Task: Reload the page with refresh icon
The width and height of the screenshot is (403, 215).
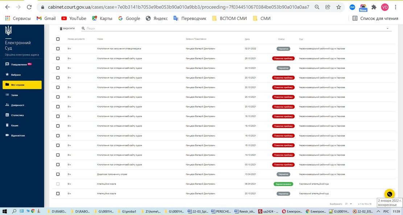Action: [x=29, y=7]
